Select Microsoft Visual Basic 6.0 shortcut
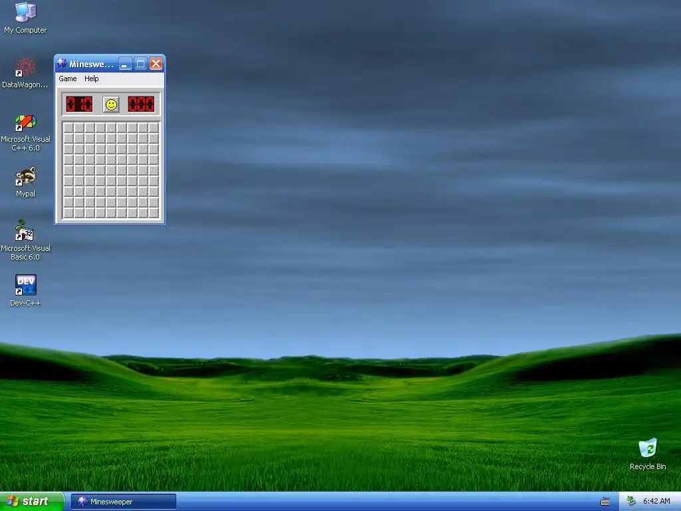The height and width of the screenshot is (511, 681). point(25,240)
